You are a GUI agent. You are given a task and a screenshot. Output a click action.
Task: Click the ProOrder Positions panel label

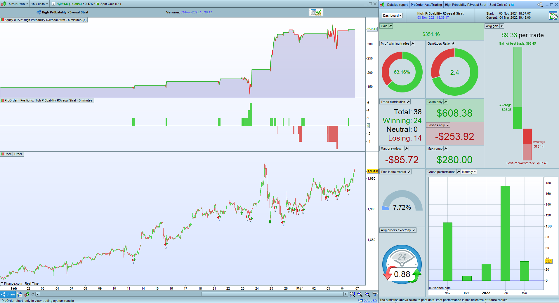[x=47, y=100]
